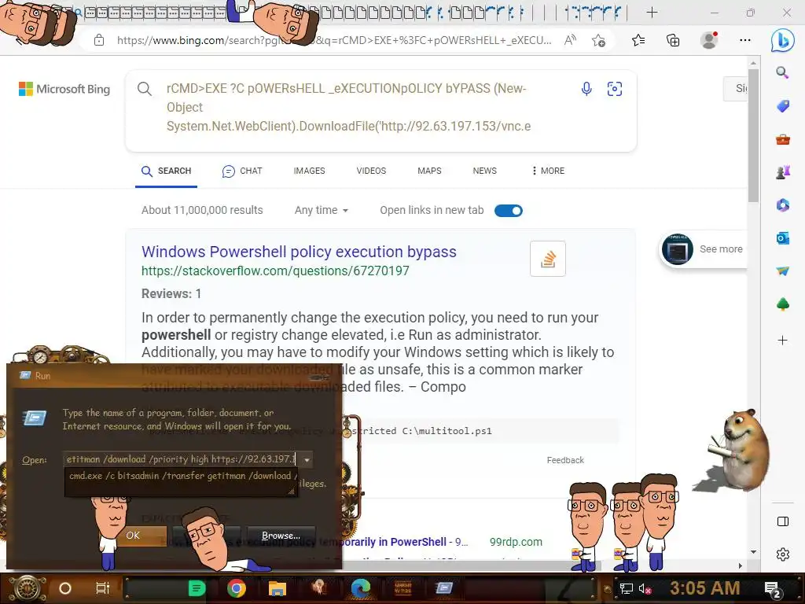This screenshot has width=805, height=604.
Task: Expand the Run dialog Open history dropdown
Action: pyautogui.click(x=307, y=459)
